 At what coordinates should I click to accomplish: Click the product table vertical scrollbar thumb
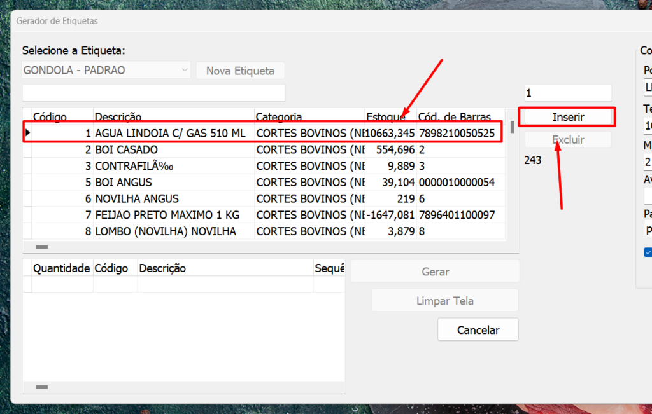pos(512,127)
